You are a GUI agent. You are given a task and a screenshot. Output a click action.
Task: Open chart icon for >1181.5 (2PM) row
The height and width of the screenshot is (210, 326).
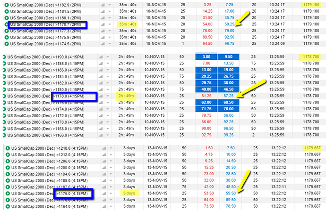(x=103, y=11)
